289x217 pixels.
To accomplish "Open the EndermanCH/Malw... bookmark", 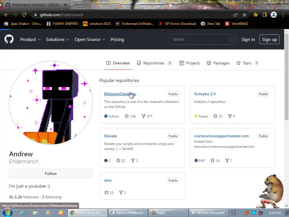I will coord(135,24).
